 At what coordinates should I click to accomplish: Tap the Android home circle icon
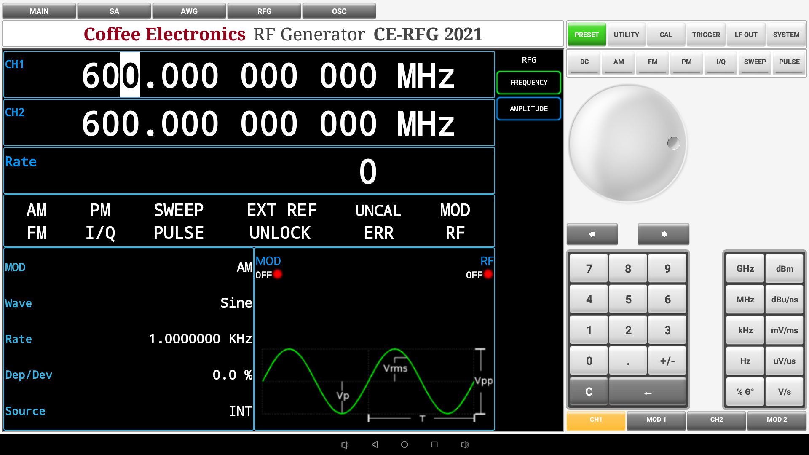(x=404, y=444)
